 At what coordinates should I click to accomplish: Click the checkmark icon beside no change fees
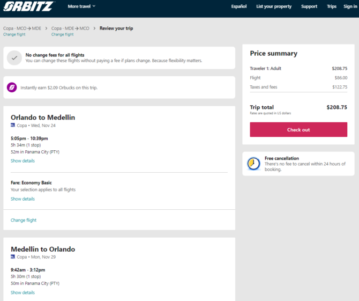14,58
